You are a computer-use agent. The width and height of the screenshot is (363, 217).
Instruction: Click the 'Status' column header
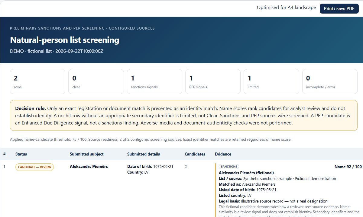[21, 154]
